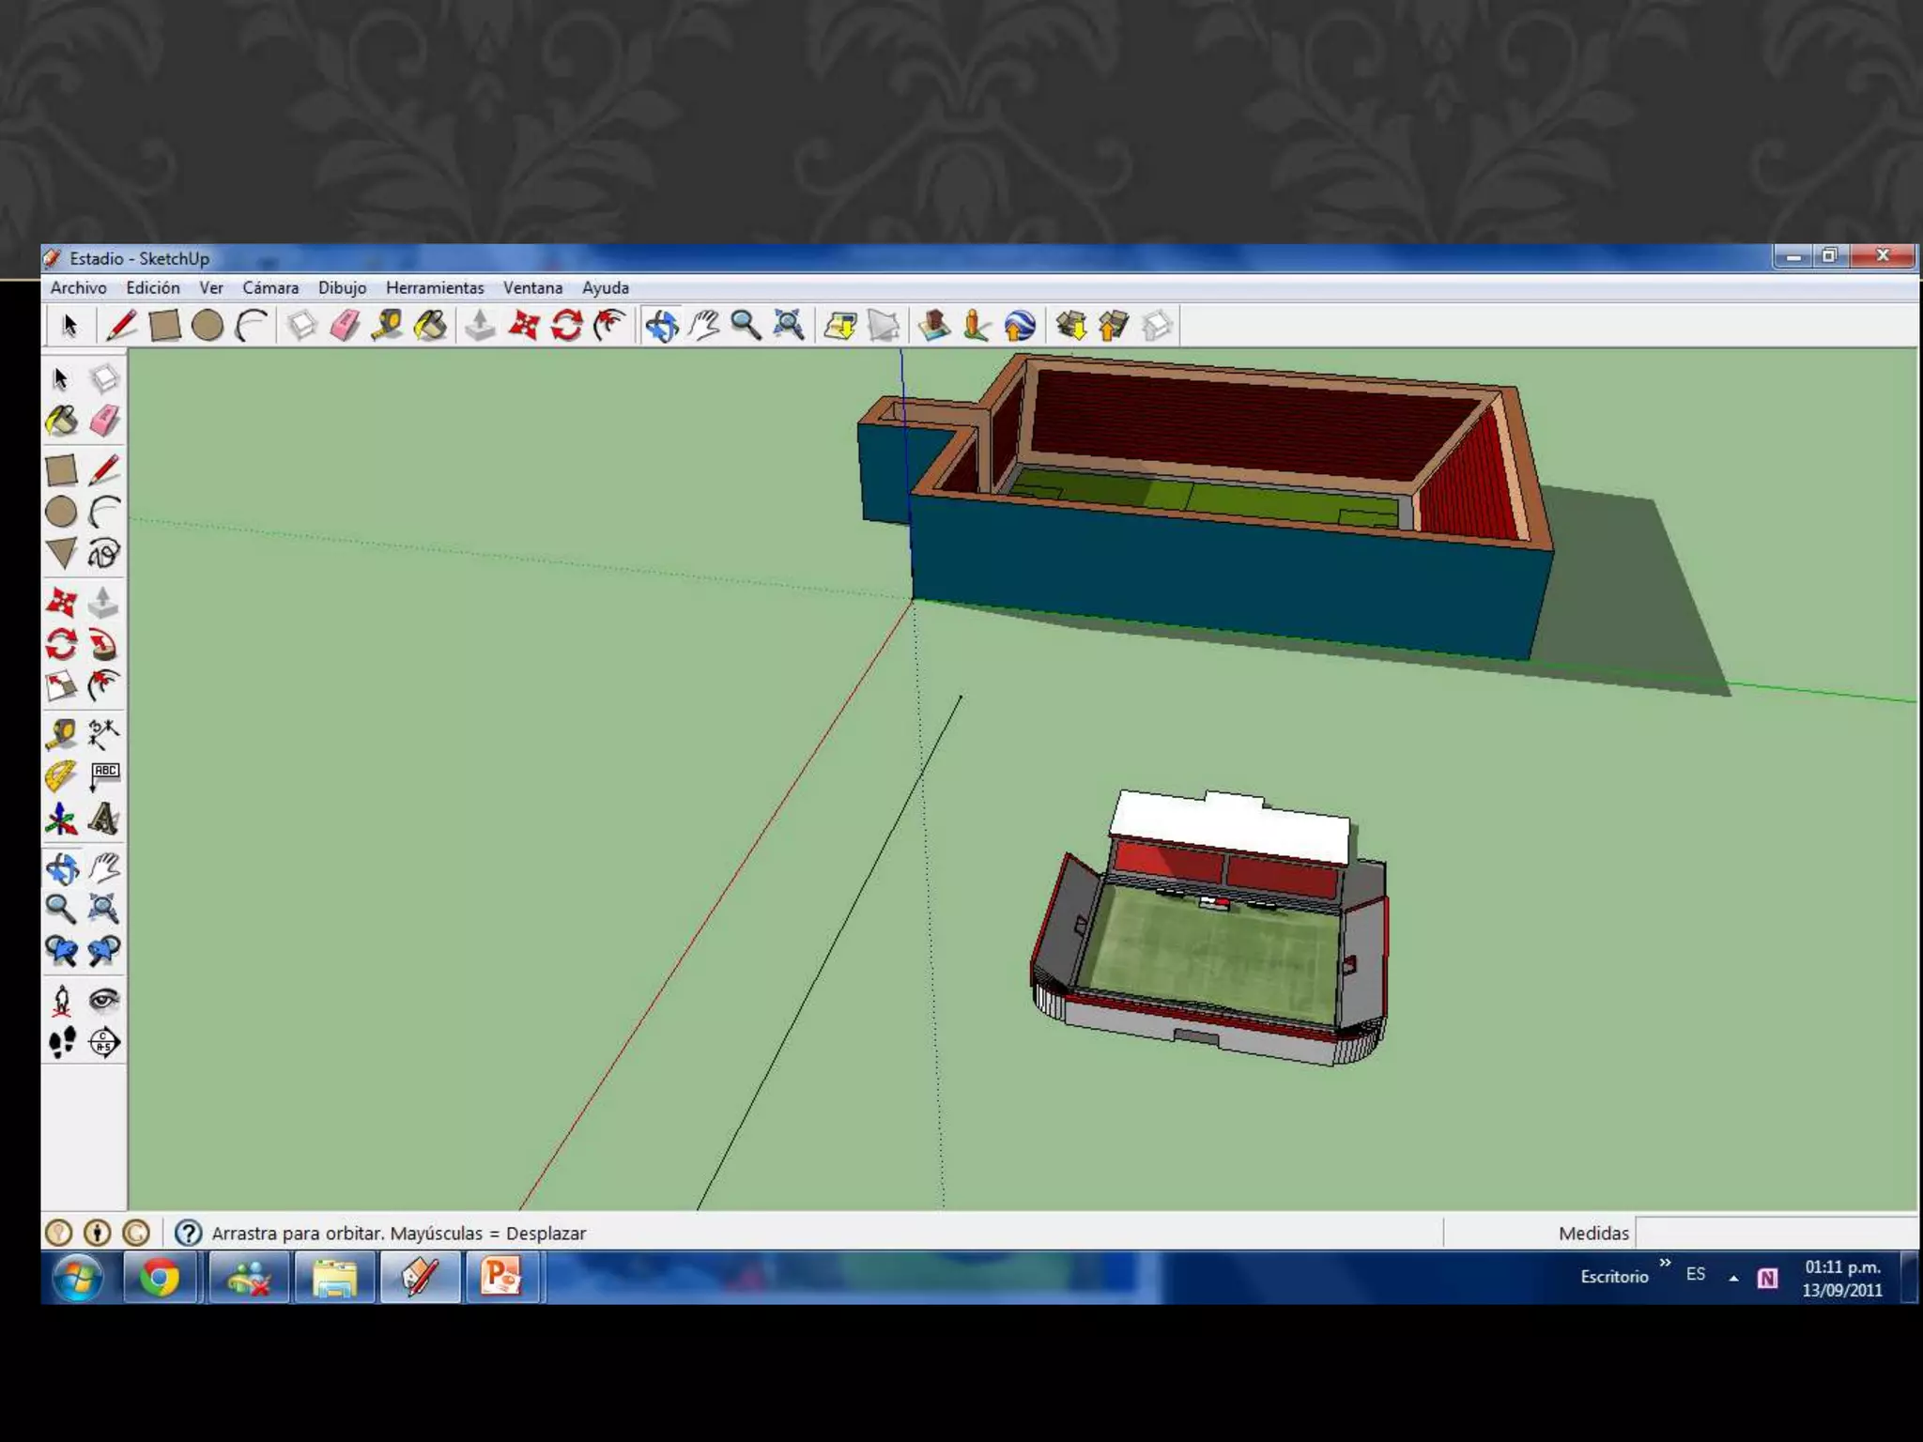
Task: Choose the Protractor tool in left toolbar
Action: 61,776
